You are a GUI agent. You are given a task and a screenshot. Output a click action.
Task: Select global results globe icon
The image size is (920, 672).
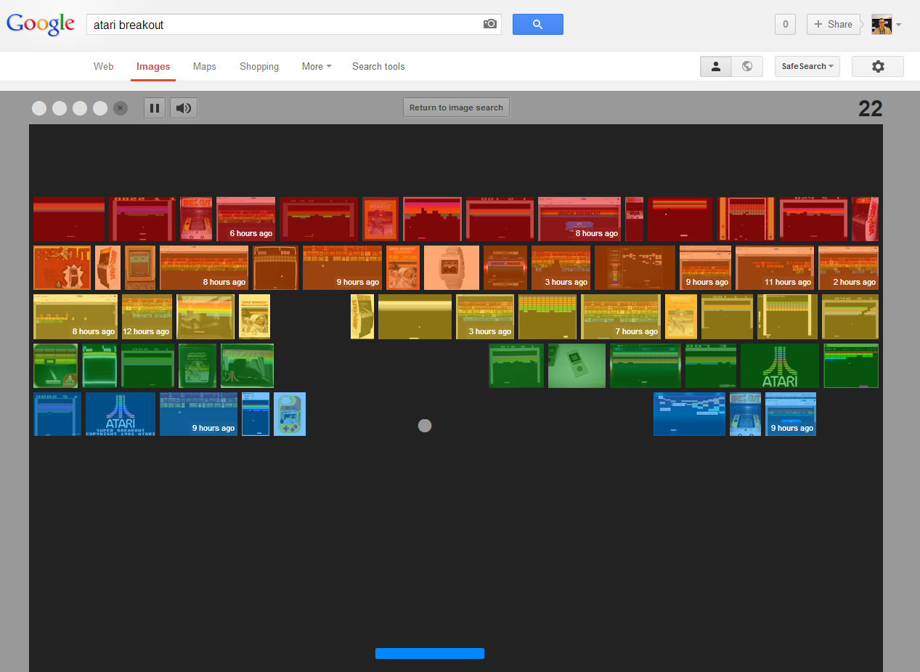tap(747, 66)
